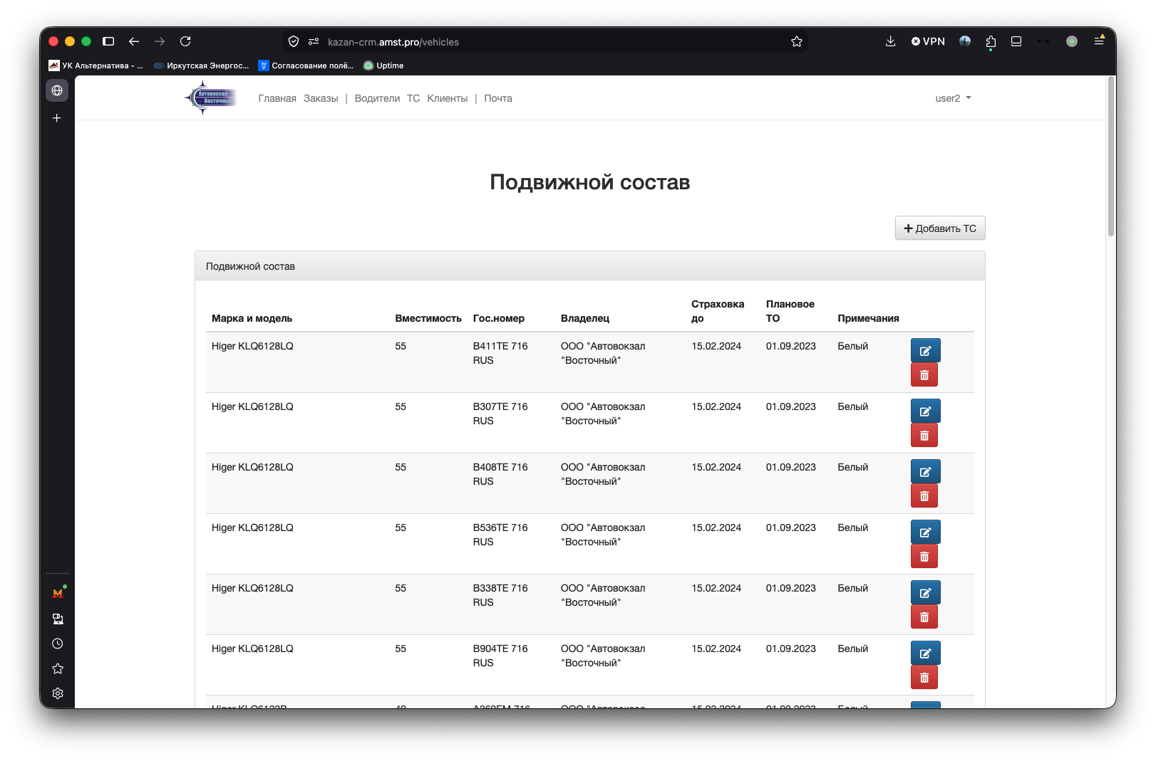Viewport: 1156px width, 761px height.
Task: Go forward with the browser forward arrow
Action: tap(160, 41)
